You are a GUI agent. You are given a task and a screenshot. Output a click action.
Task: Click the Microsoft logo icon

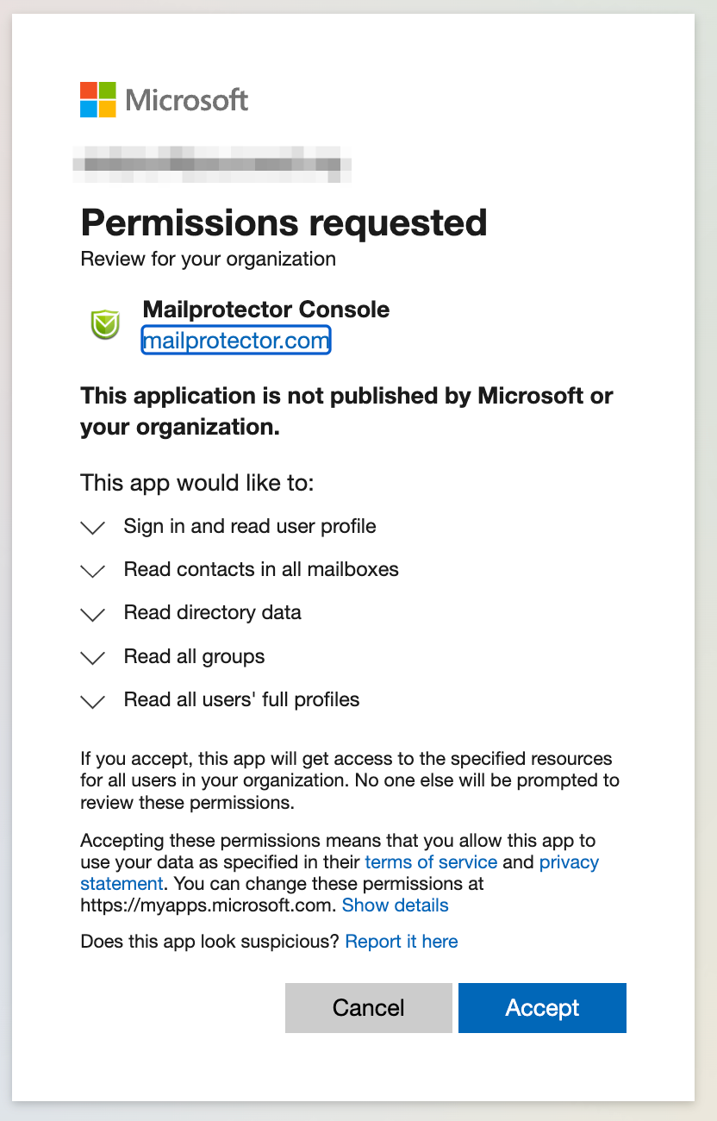[x=98, y=100]
